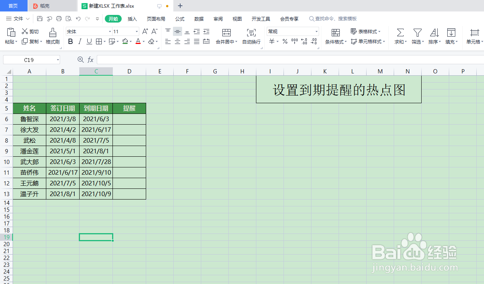Click the Undo icon
Image resolution: width=484 pixels, height=284 pixels.
coord(78,18)
